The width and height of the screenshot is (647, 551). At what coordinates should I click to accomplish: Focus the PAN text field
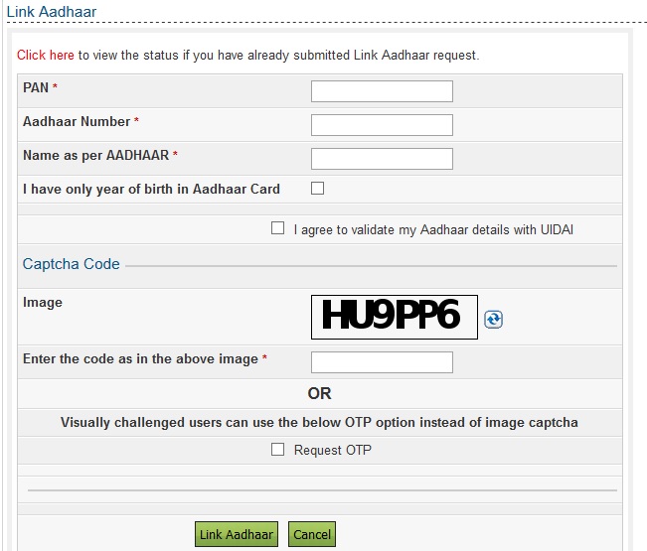coord(382,91)
